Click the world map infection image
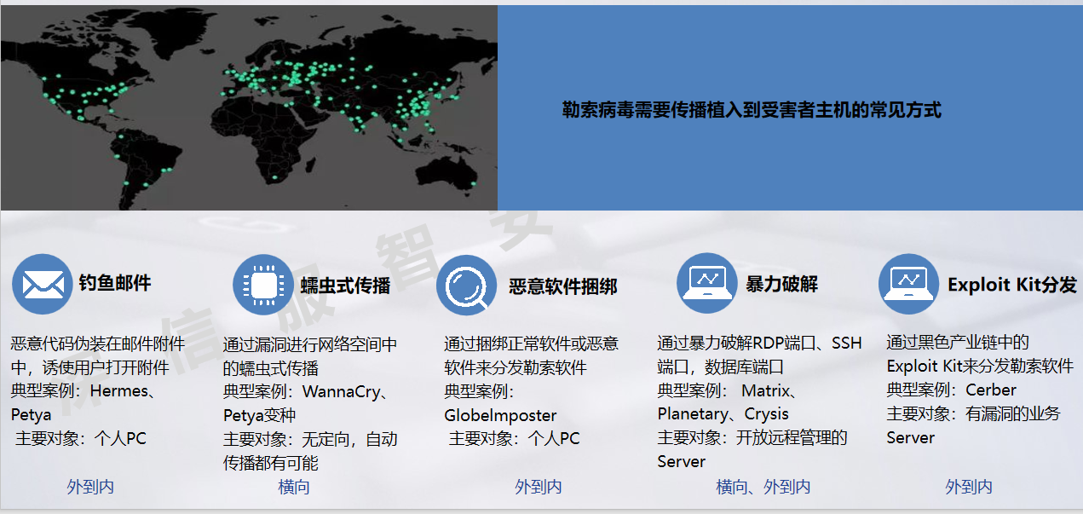The width and height of the screenshot is (1083, 514). [249, 107]
